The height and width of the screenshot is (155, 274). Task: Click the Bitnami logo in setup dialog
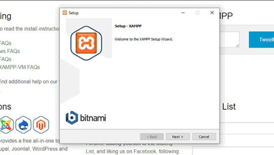[86, 118]
